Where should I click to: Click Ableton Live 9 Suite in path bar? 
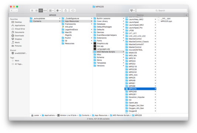pyautogui.click(x=67, y=115)
